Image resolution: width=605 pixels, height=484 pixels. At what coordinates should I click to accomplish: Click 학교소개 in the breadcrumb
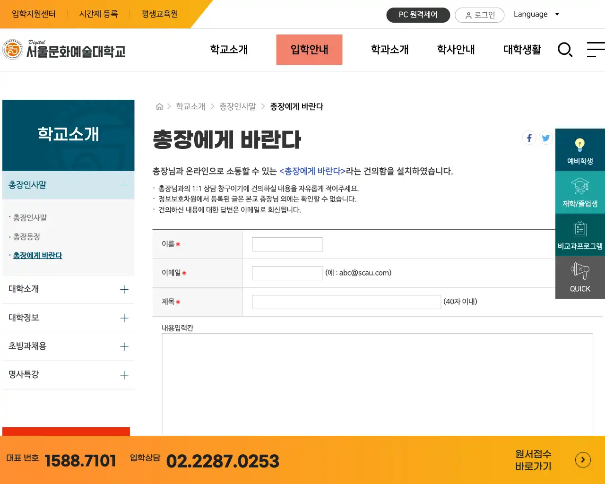coord(190,107)
